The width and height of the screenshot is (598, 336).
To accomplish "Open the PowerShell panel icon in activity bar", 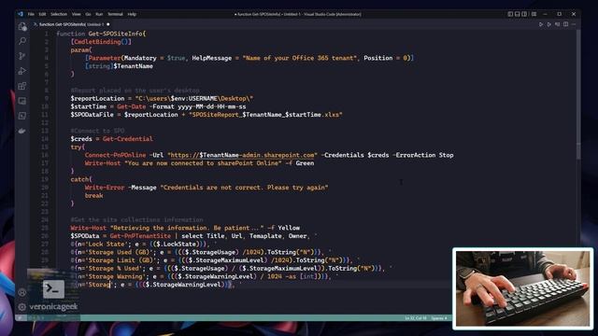I will click(x=22, y=116).
